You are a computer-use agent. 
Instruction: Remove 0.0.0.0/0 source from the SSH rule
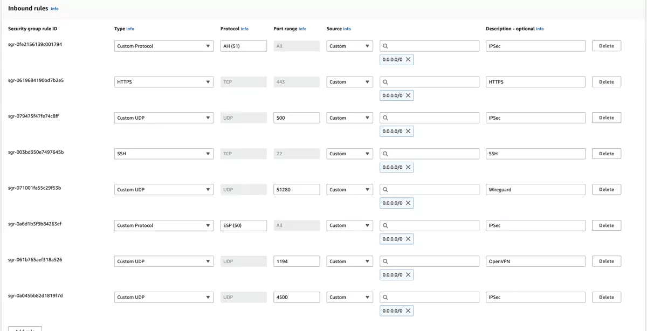(408, 167)
